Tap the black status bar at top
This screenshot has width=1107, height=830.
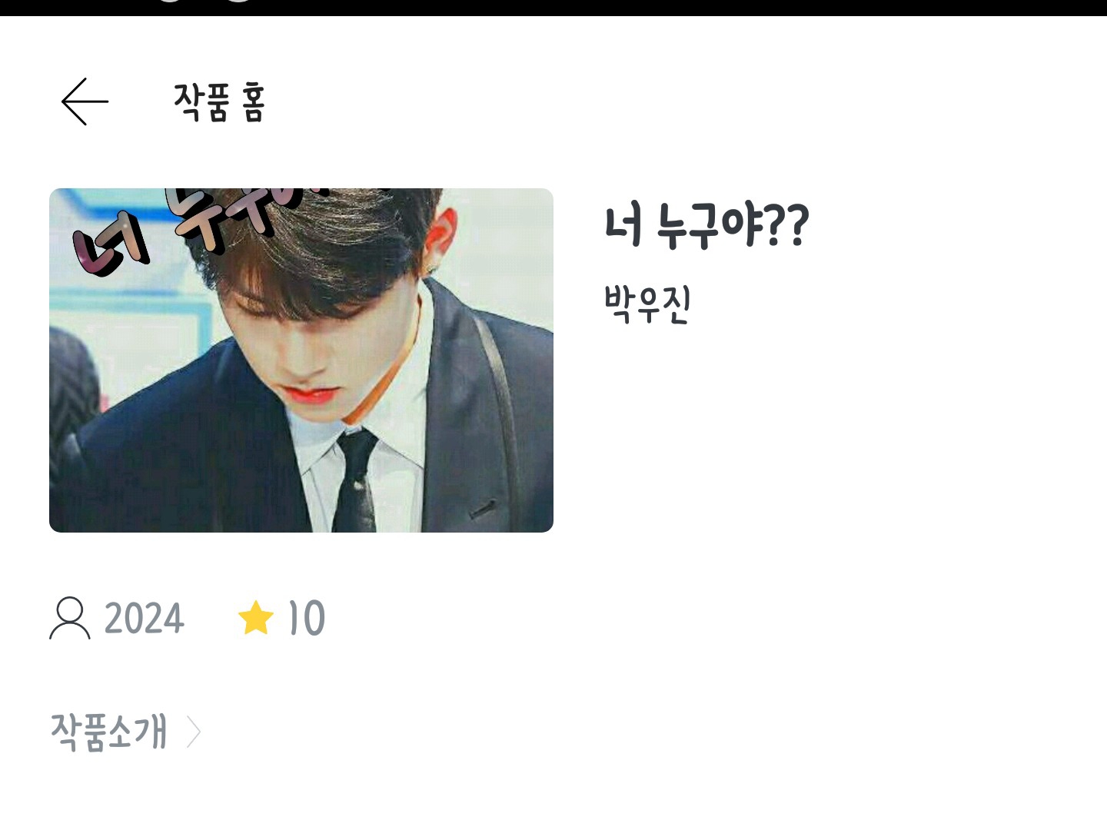[553, 8]
